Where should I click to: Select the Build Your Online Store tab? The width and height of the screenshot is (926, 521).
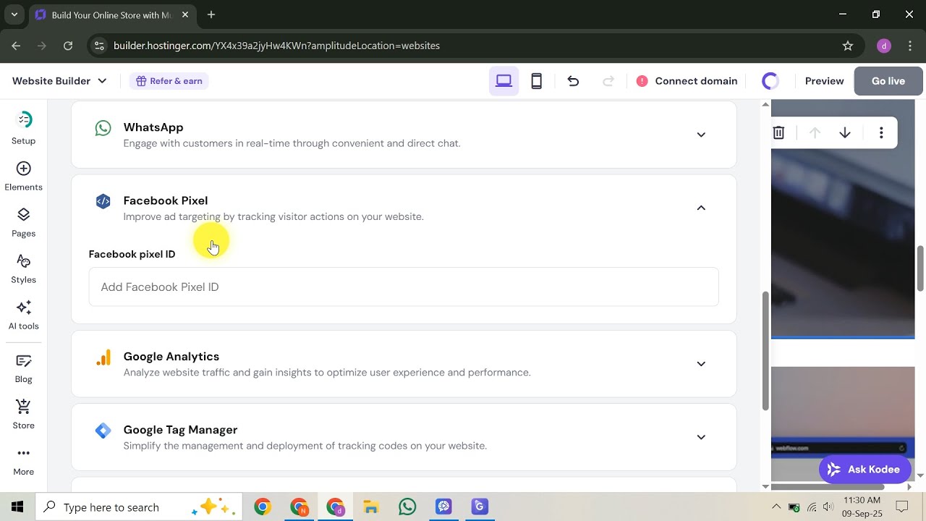click(112, 14)
